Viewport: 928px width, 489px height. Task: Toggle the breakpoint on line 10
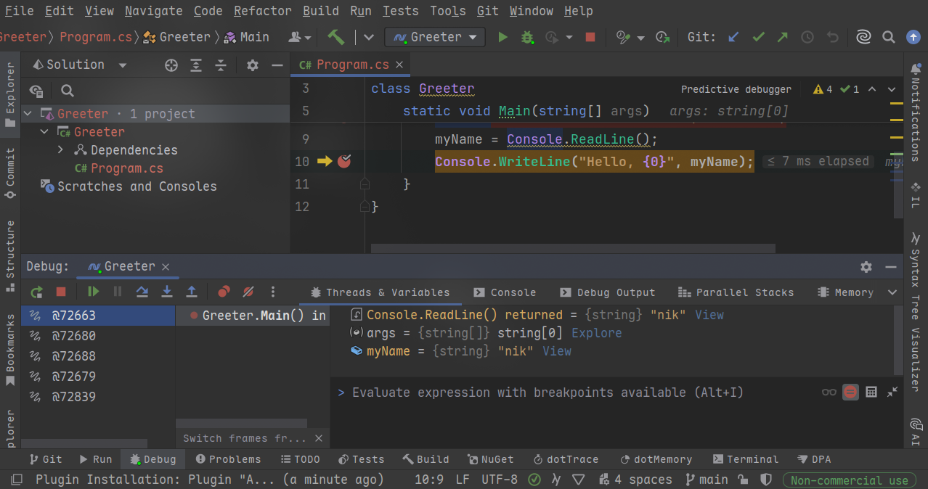(344, 161)
